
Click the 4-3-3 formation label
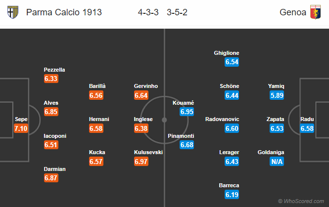pos(148,12)
